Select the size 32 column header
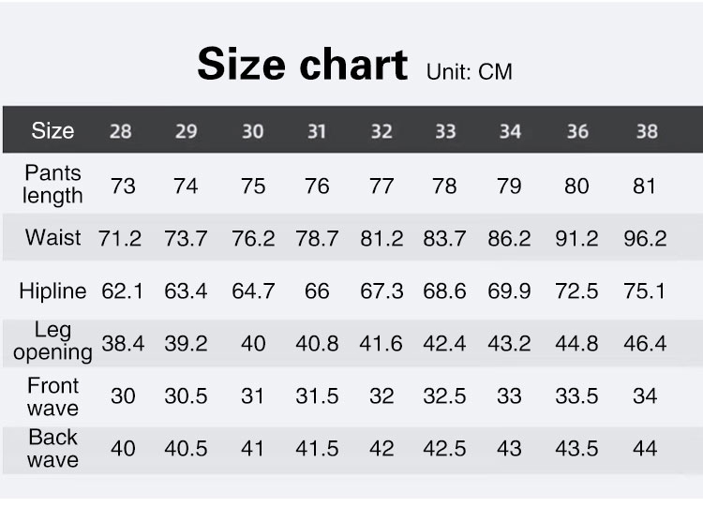Image resolution: width=703 pixels, height=507 pixels. coord(381,131)
